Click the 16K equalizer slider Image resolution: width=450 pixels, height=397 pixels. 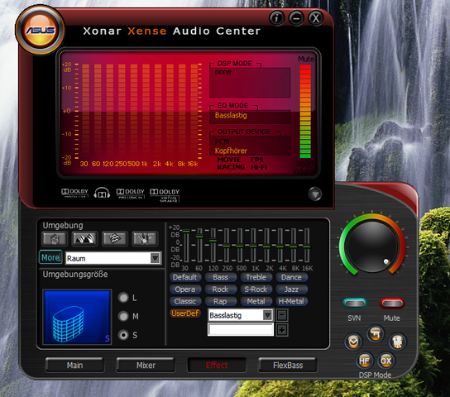(307, 246)
